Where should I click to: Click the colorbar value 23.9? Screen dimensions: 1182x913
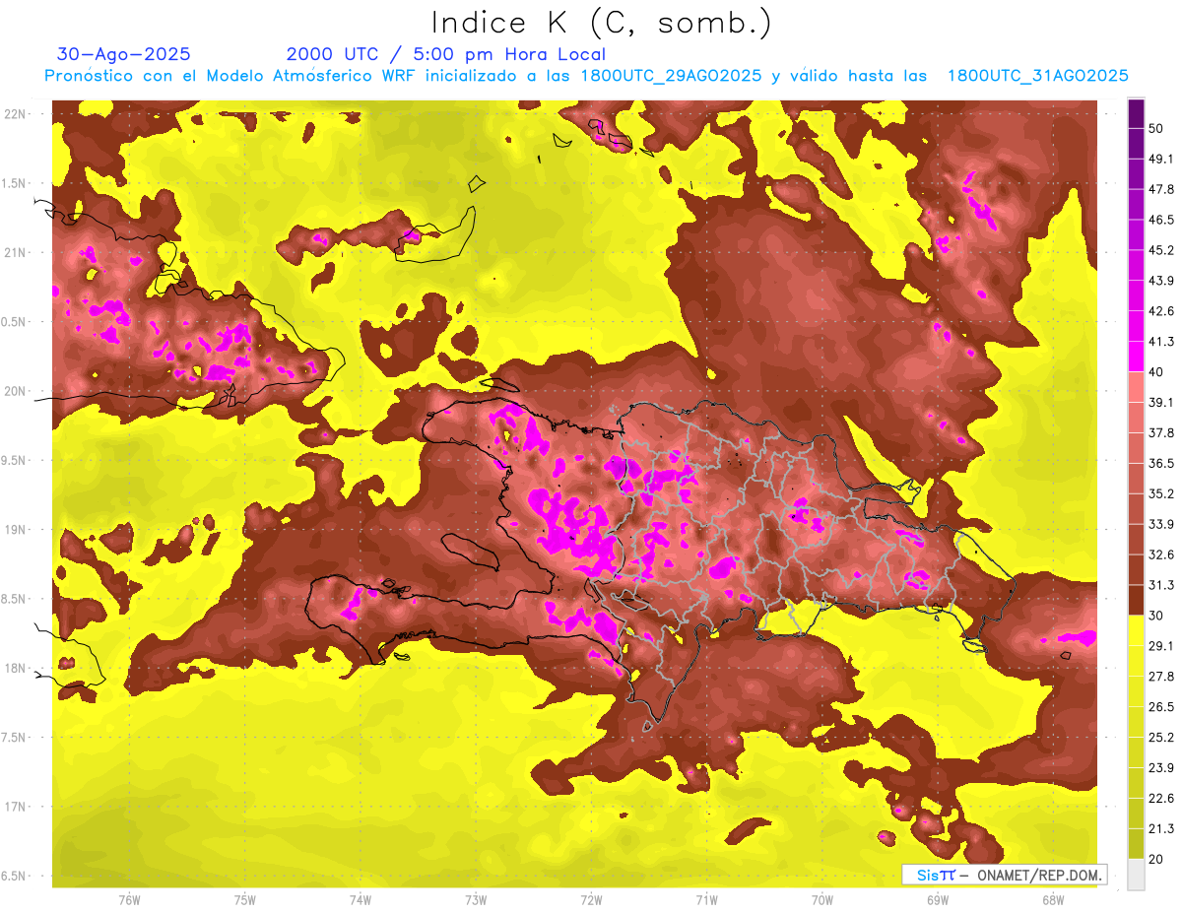point(1160,767)
